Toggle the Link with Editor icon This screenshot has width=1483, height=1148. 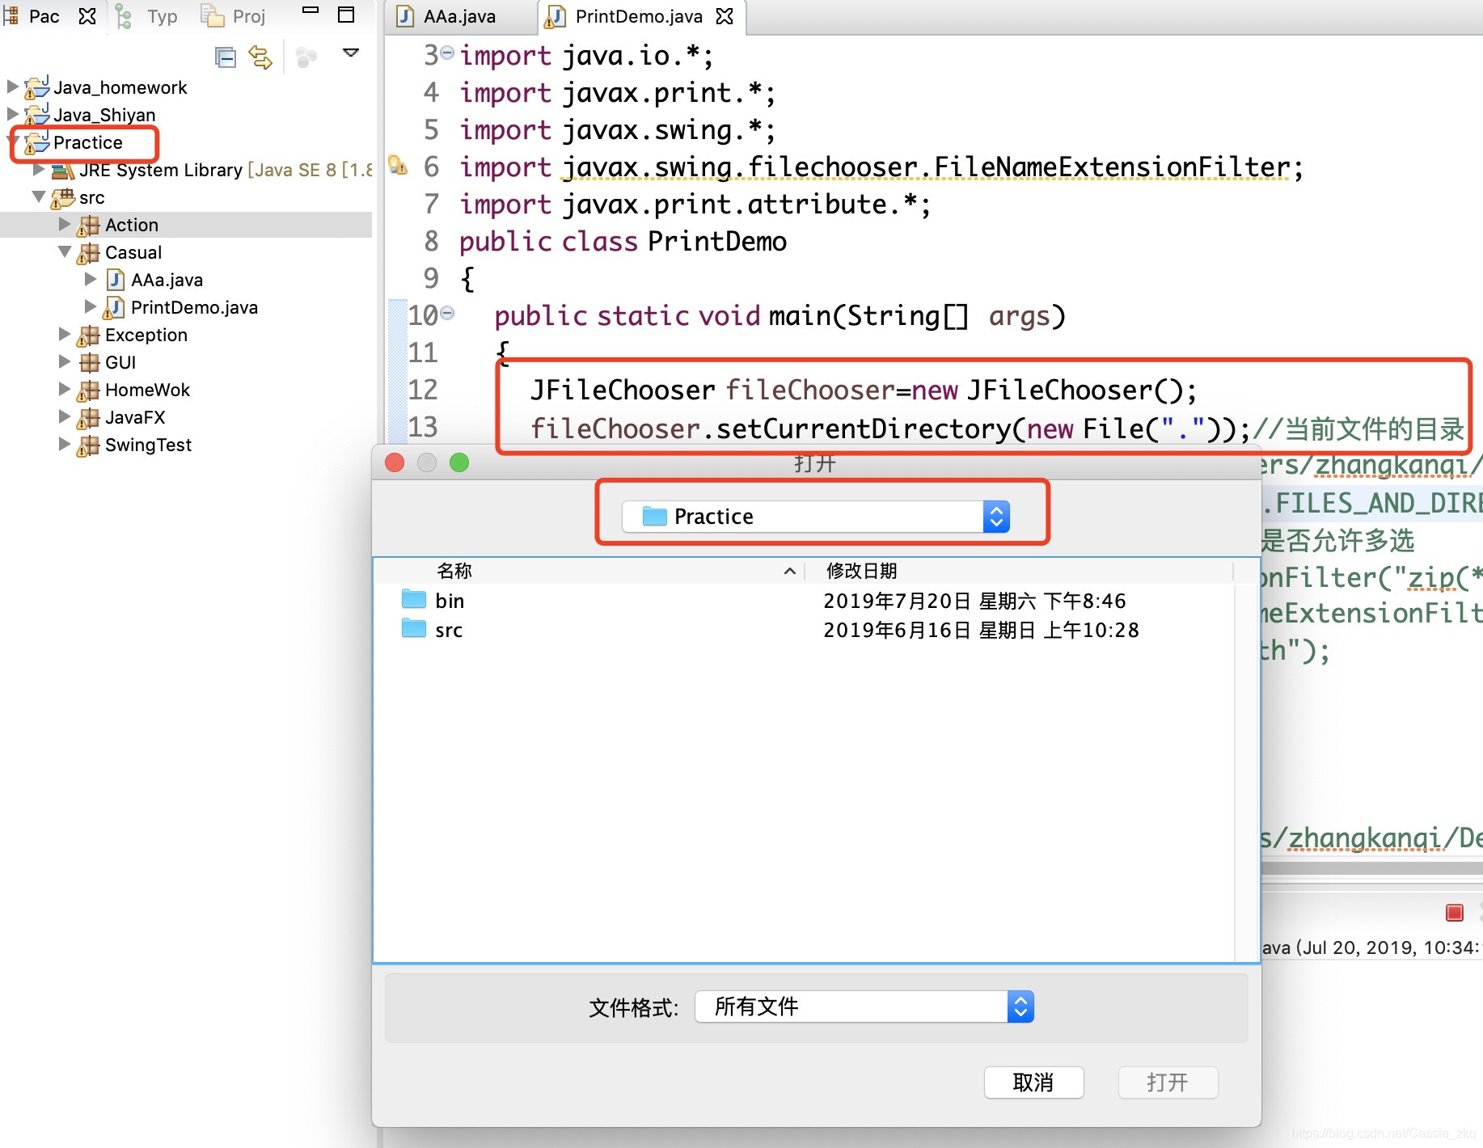point(259,57)
